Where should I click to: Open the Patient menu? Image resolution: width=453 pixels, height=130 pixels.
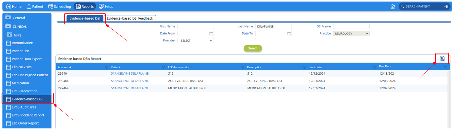(x=35, y=6)
